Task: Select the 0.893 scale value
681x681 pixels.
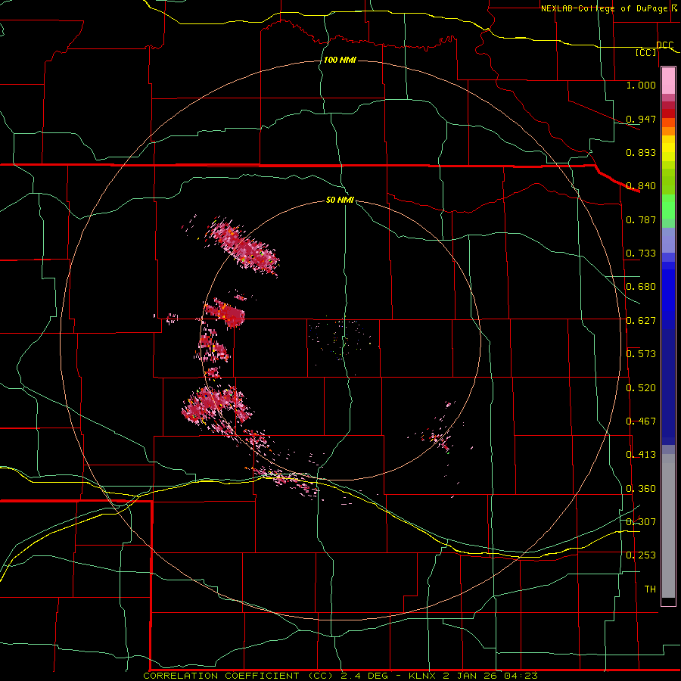Action: pyautogui.click(x=641, y=152)
